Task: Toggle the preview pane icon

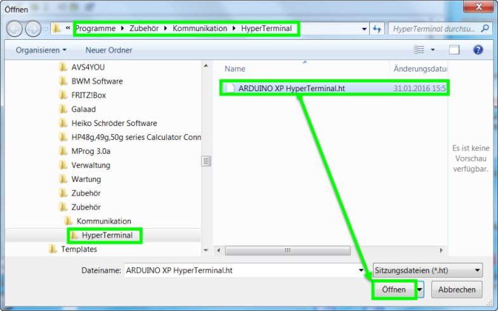Action: (454, 49)
